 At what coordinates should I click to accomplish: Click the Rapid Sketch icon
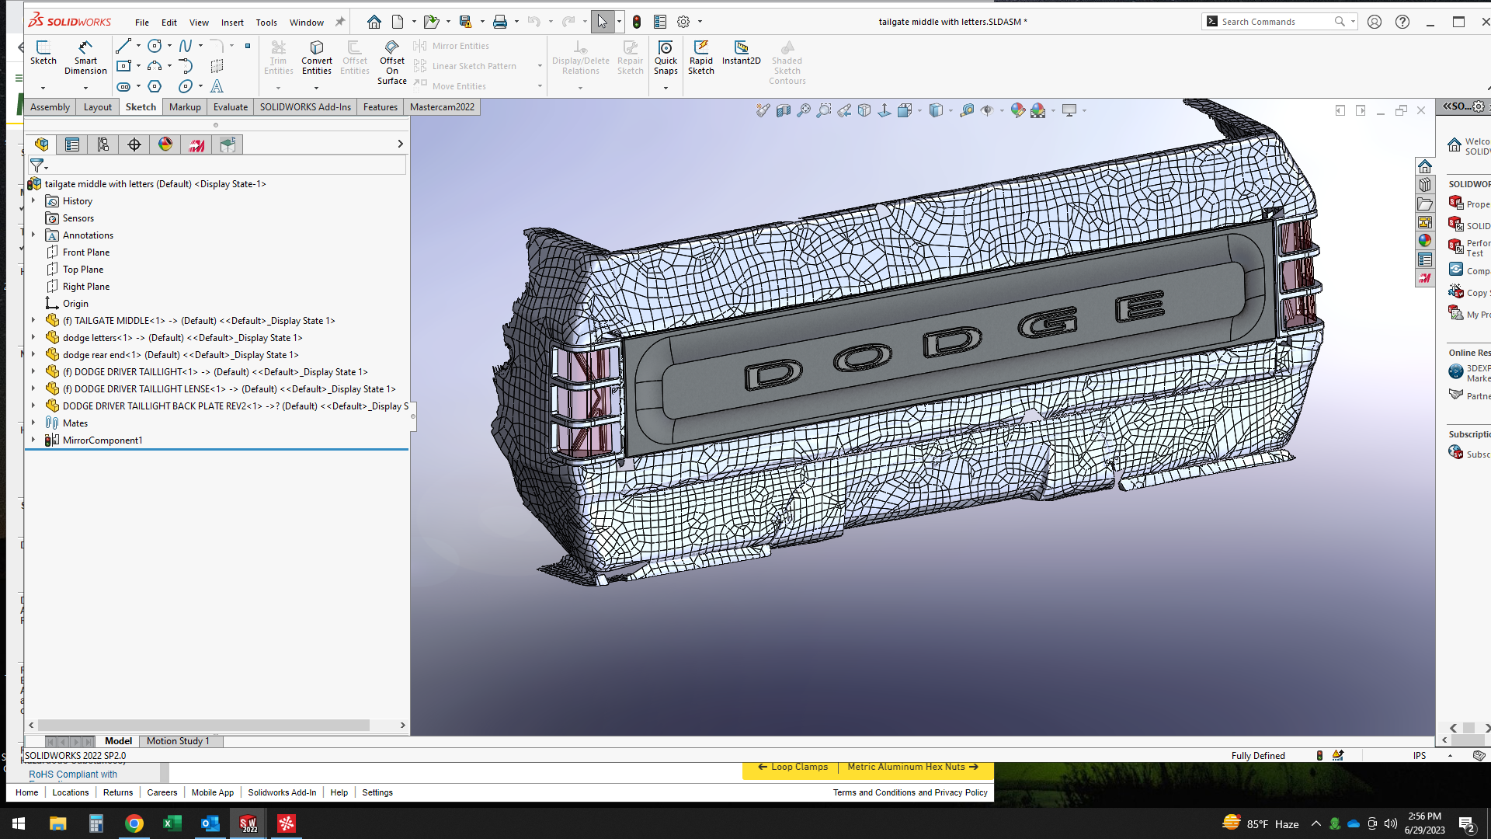click(x=700, y=57)
